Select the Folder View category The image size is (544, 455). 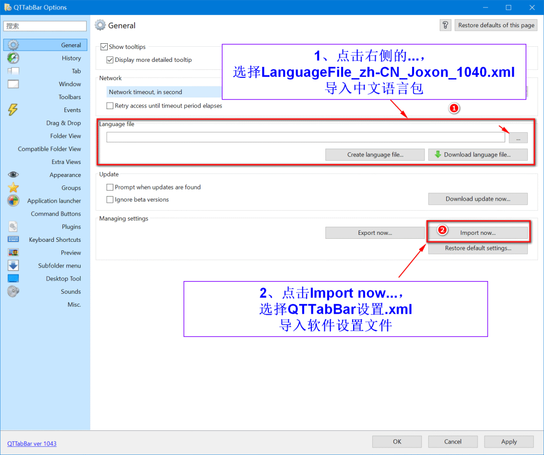65,136
